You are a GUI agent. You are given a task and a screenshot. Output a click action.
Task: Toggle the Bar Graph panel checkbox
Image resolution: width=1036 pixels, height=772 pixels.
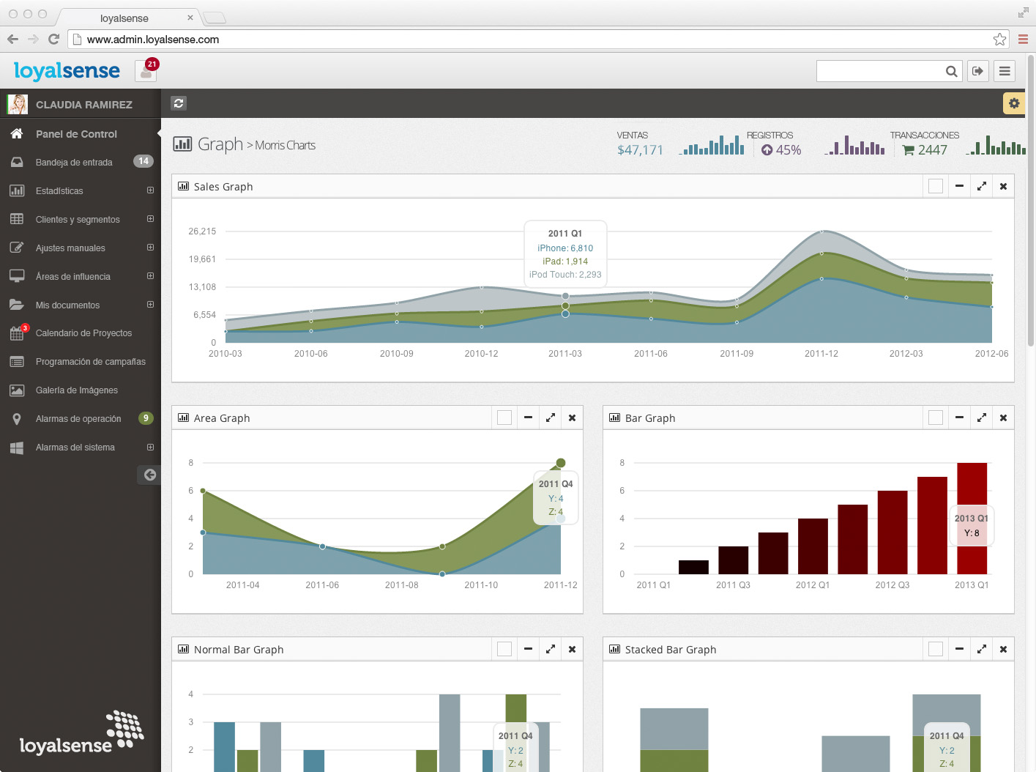pyautogui.click(x=936, y=418)
